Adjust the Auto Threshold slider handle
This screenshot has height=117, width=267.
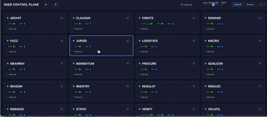pyautogui.click(x=213, y=5)
